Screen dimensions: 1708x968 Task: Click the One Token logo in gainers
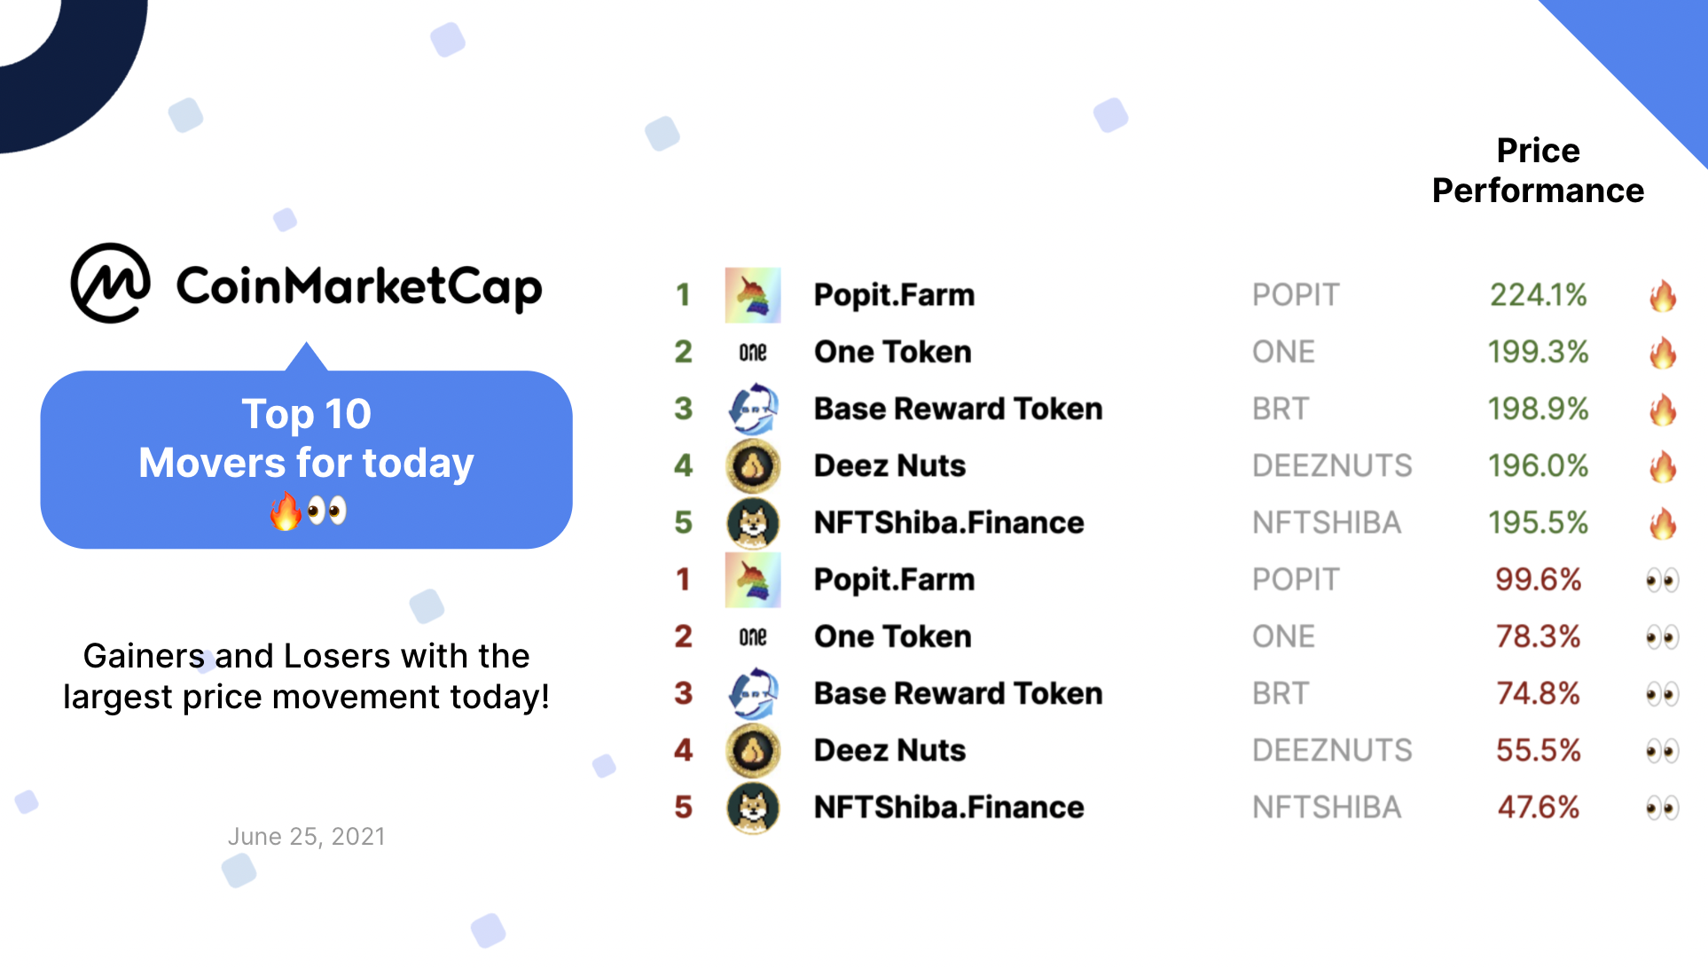pyautogui.click(x=753, y=353)
